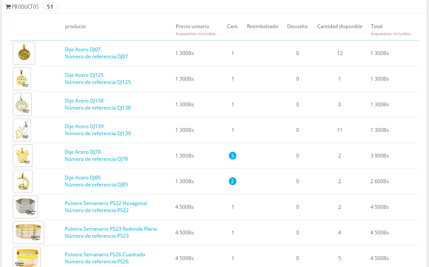Image resolution: width=429 pixels, height=267 pixels.
Task: Open the Número de referencia DJ138 link
Action: pos(98,108)
